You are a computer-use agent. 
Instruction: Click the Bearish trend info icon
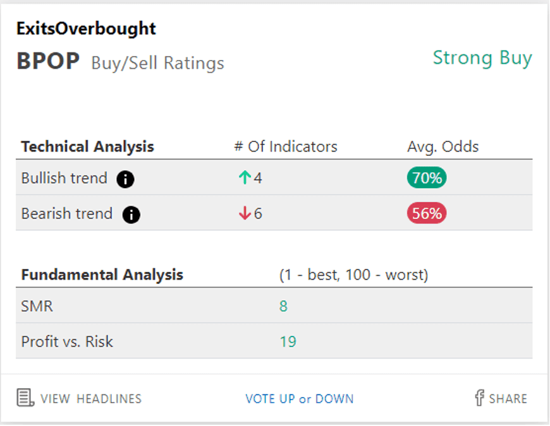(x=131, y=215)
